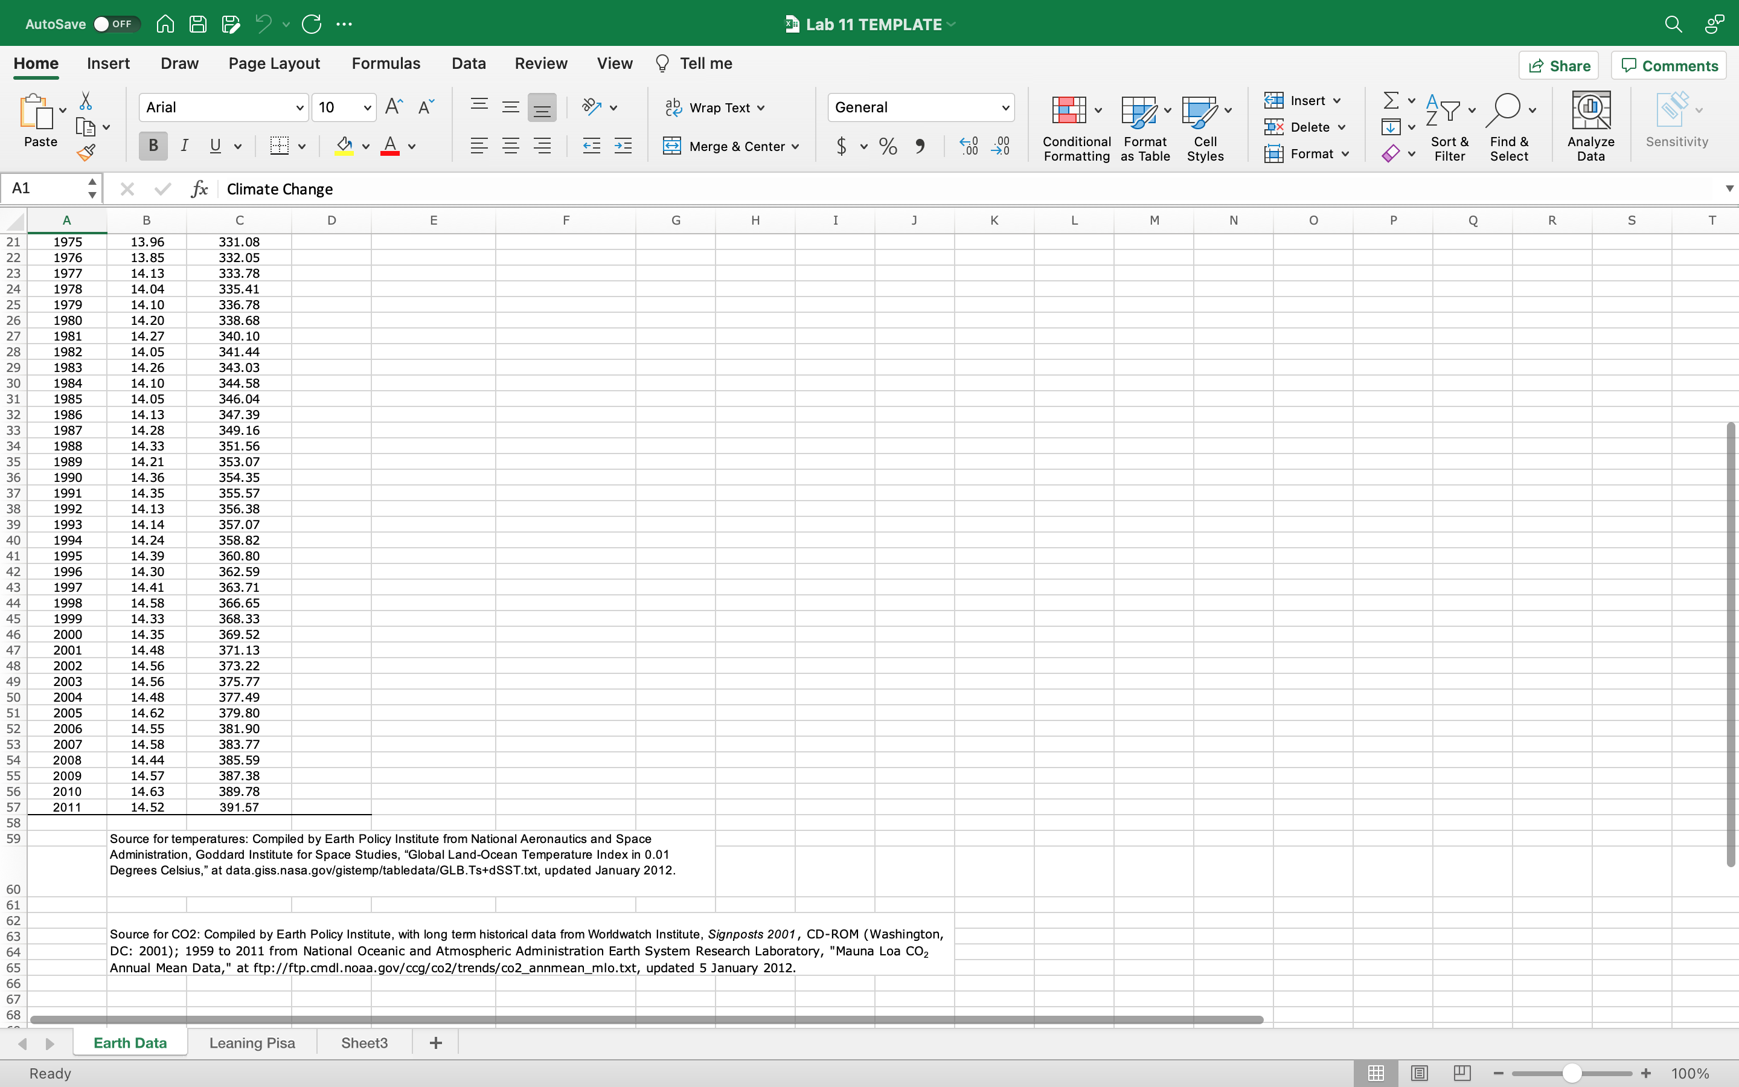Open the Formulas ribbon tab
Viewport: 1739px width, 1087px height.
[386, 63]
